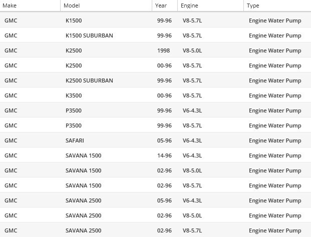Screen dimensions: 311x237
Task: Click the K2500 SUBURBAN model cell
Action: pos(89,80)
